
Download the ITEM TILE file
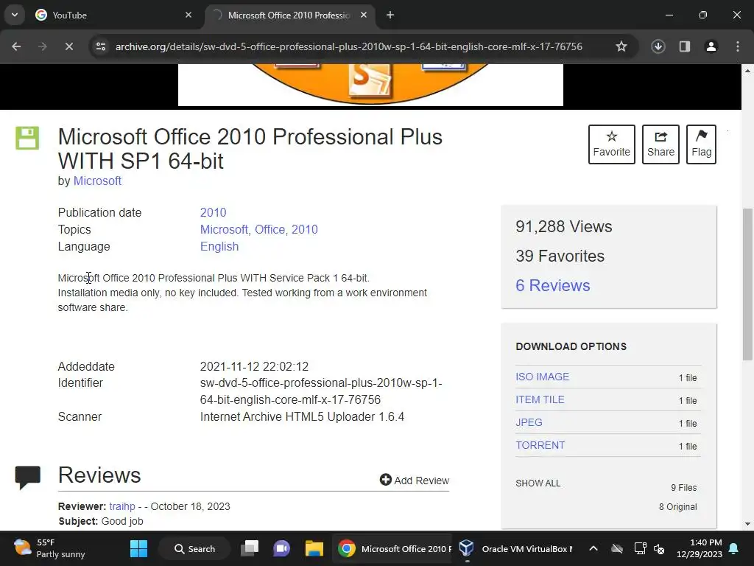(x=540, y=400)
